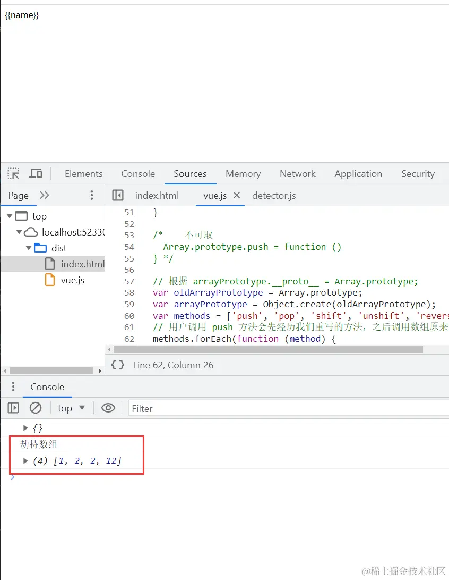The height and width of the screenshot is (580, 449).
Task: Open the top JavaScript context dropdown
Action: tap(71, 408)
